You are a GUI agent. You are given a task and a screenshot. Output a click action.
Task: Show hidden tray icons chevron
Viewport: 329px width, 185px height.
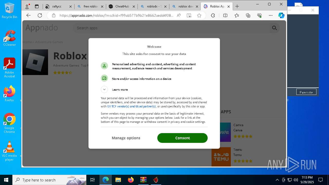(x=277, y=180)
